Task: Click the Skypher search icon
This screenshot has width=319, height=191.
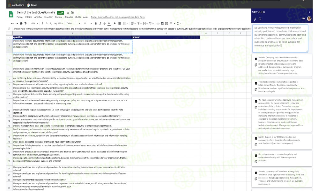Action: [x=260, y=19]
